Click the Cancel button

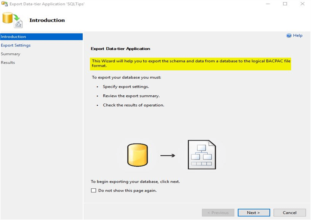click(x=290, y=213)
